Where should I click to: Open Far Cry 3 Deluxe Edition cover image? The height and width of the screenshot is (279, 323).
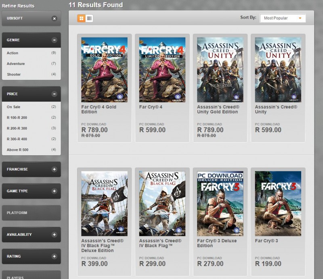[x=220, y=204]
